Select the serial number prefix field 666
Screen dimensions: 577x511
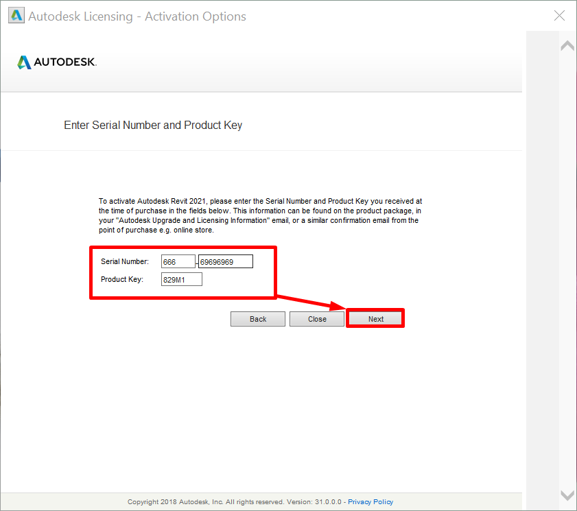pos(178,261)
